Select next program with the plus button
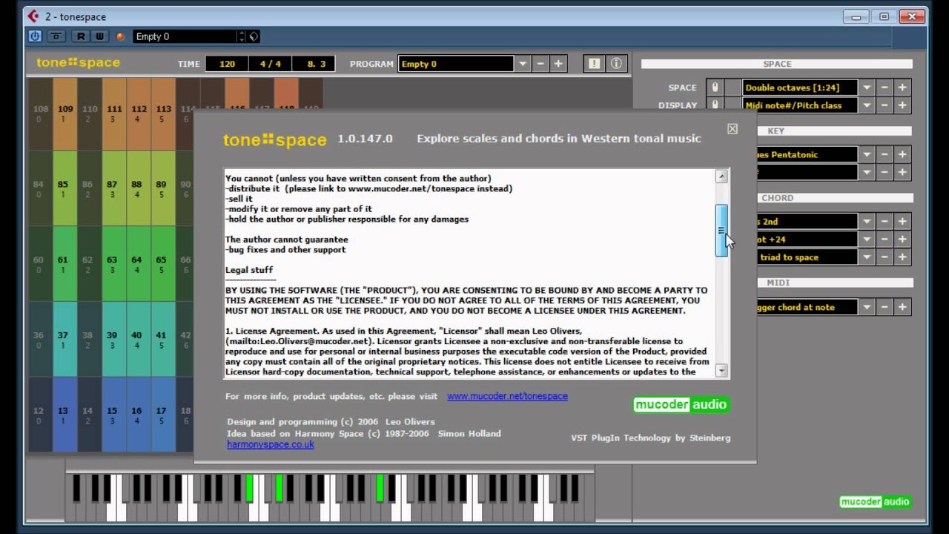 pyautogui.click(x=558, y=64)
